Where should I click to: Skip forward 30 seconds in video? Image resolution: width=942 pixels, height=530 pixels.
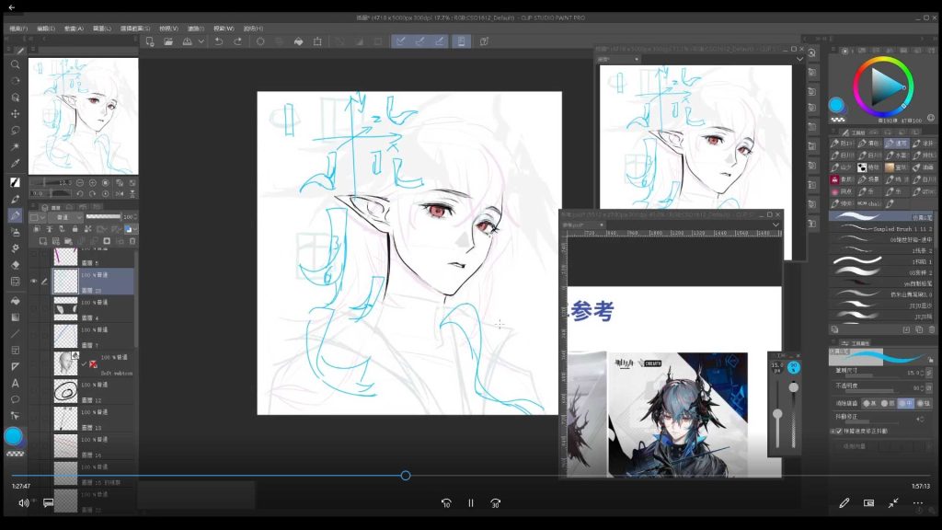(495, 503)
